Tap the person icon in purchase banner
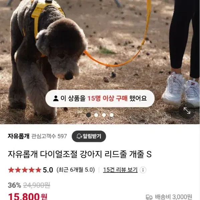This screenshot has height=200, width=200. click(x=56, y=98)
